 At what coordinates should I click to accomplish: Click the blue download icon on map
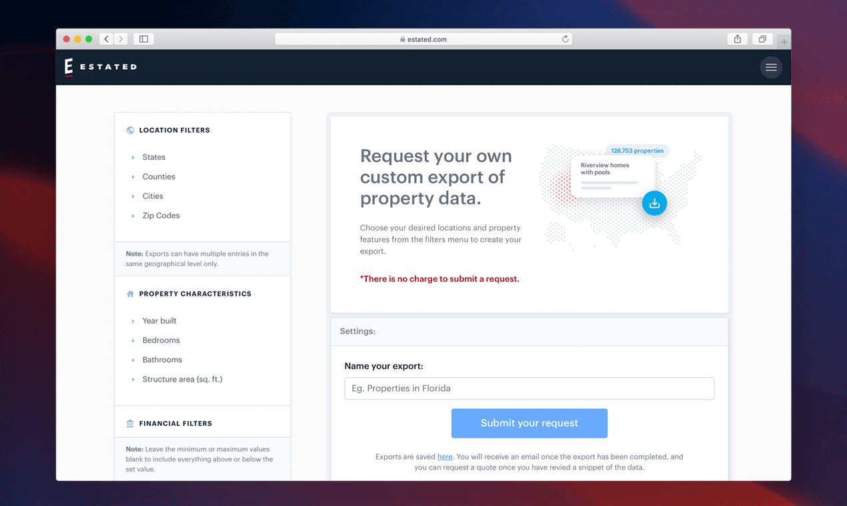654,203
